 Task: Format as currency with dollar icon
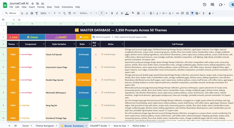pyautogui.click(x=55, y=13)
